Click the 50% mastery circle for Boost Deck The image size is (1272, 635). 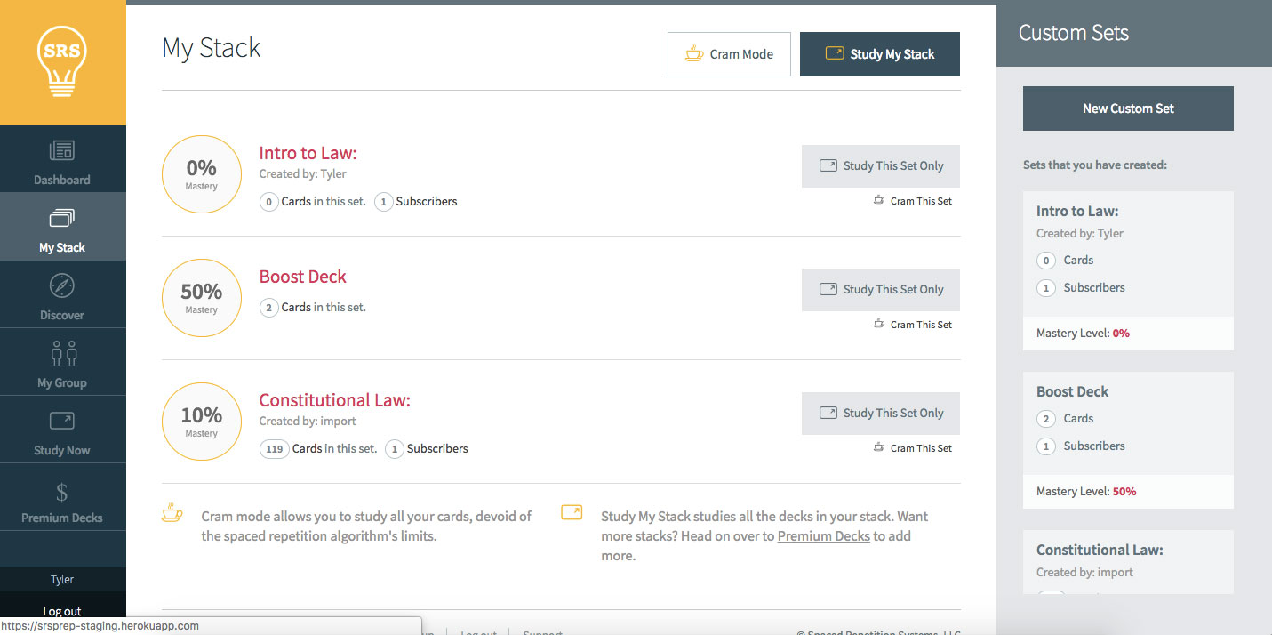202,298
